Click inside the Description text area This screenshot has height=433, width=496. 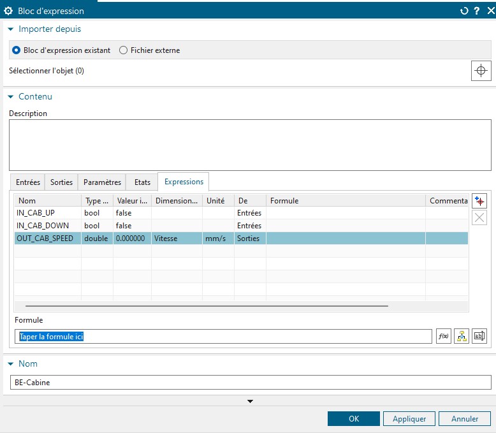pyautogui.click(x=250, y=145)
